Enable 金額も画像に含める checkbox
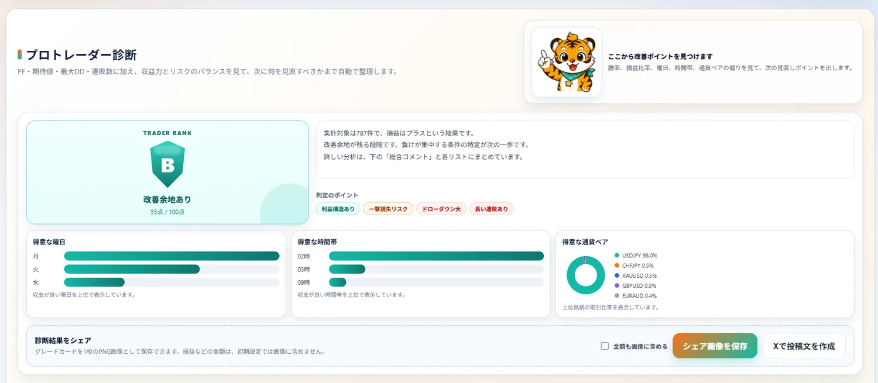This screenshot has width=878, height=383. 605,346
